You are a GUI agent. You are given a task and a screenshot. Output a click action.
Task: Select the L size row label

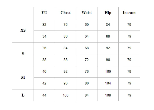tap(23, 95)
